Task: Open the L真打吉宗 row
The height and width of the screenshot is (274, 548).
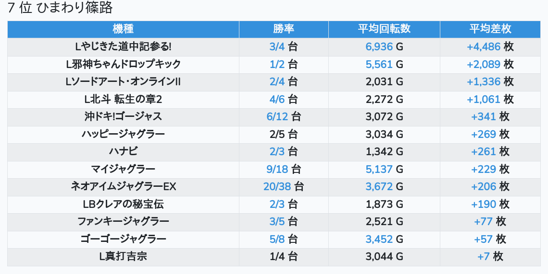Action: pyautogui.click(x=274, y=257)
